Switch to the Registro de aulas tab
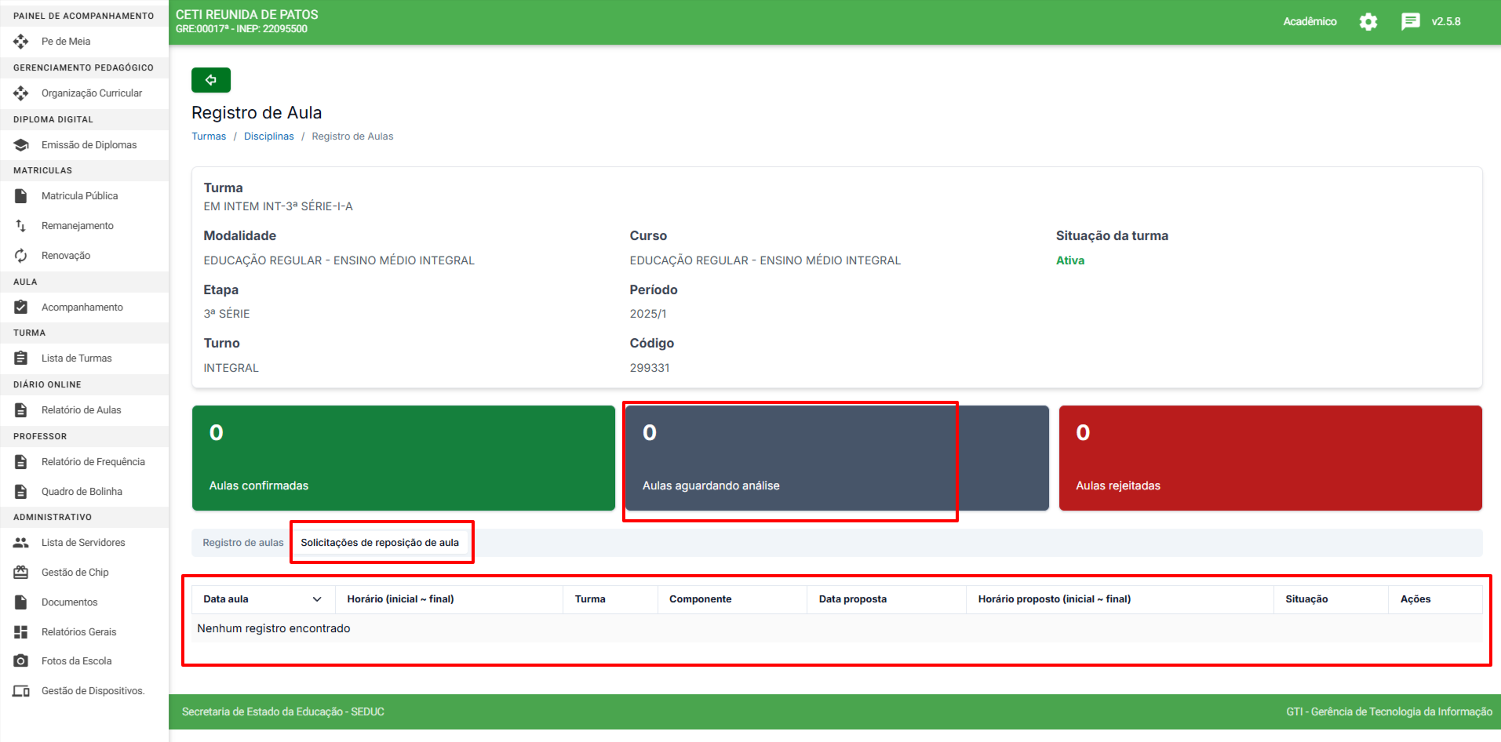Screen dimensions: 1501x742 click(x=242, y=543)
